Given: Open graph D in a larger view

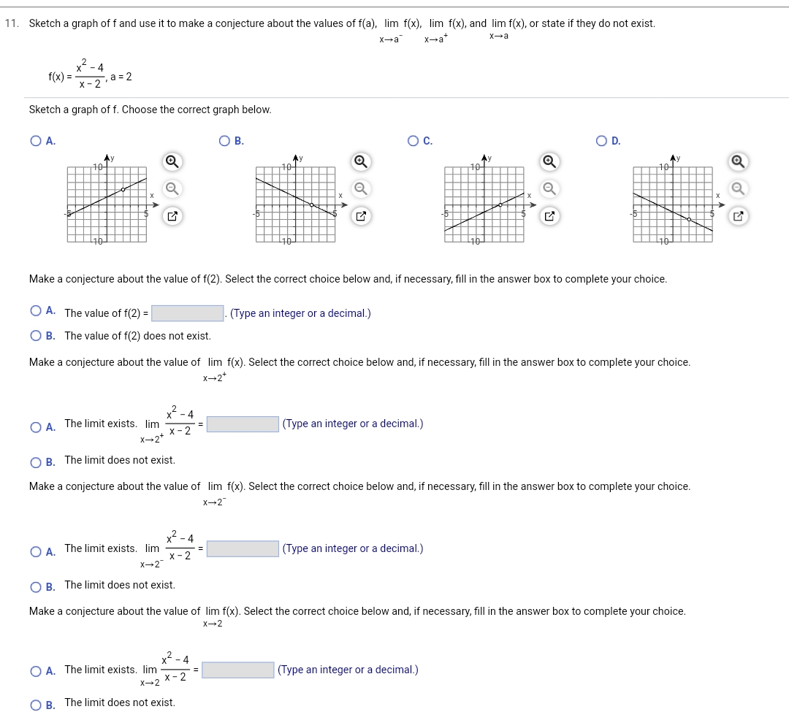Looking at the screenshot, I should click(736, 215).
